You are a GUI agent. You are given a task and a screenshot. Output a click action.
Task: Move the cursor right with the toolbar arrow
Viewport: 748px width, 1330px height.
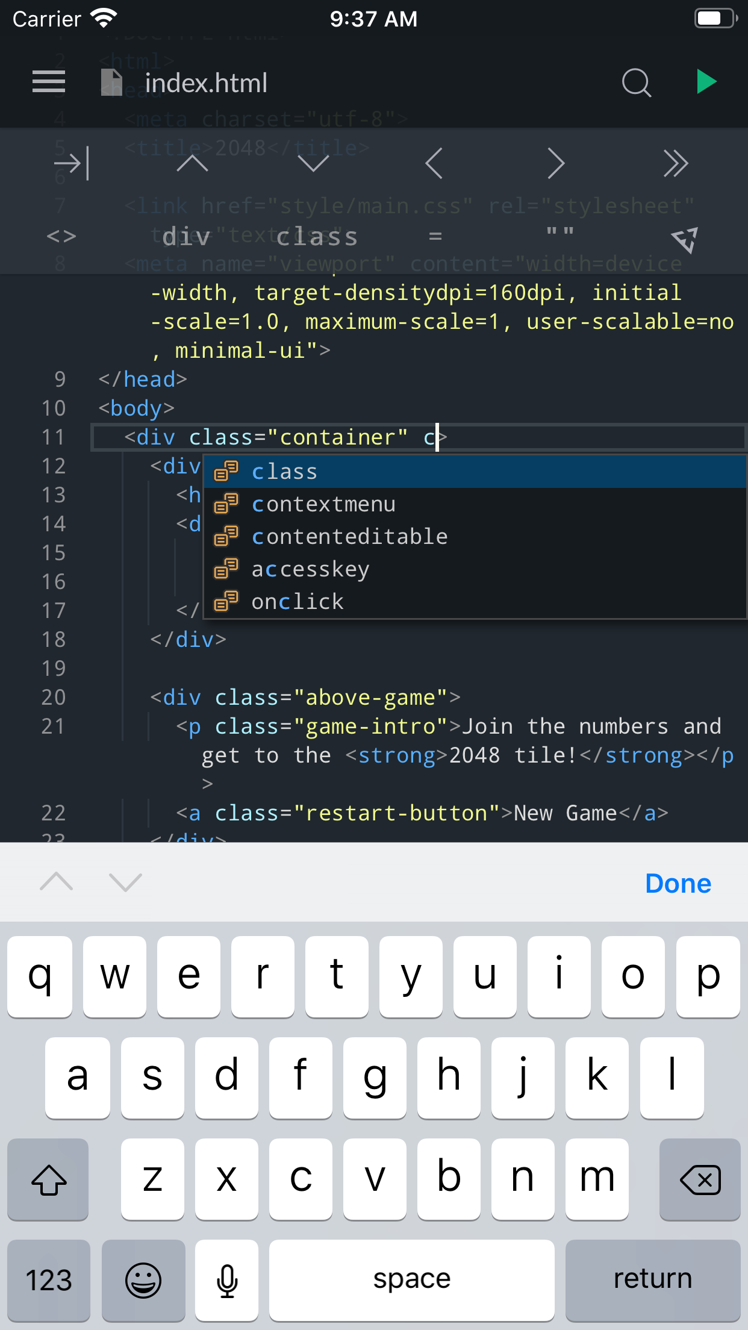click(x=556, y=163)
